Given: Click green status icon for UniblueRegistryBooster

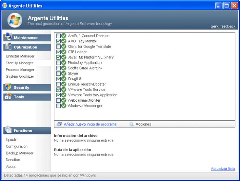Looking at the screenshot, I should coord(64,84).
